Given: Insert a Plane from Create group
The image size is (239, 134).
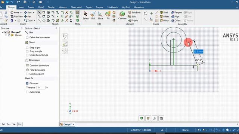Looking at the screenshot, I should [x=146, y=13].
